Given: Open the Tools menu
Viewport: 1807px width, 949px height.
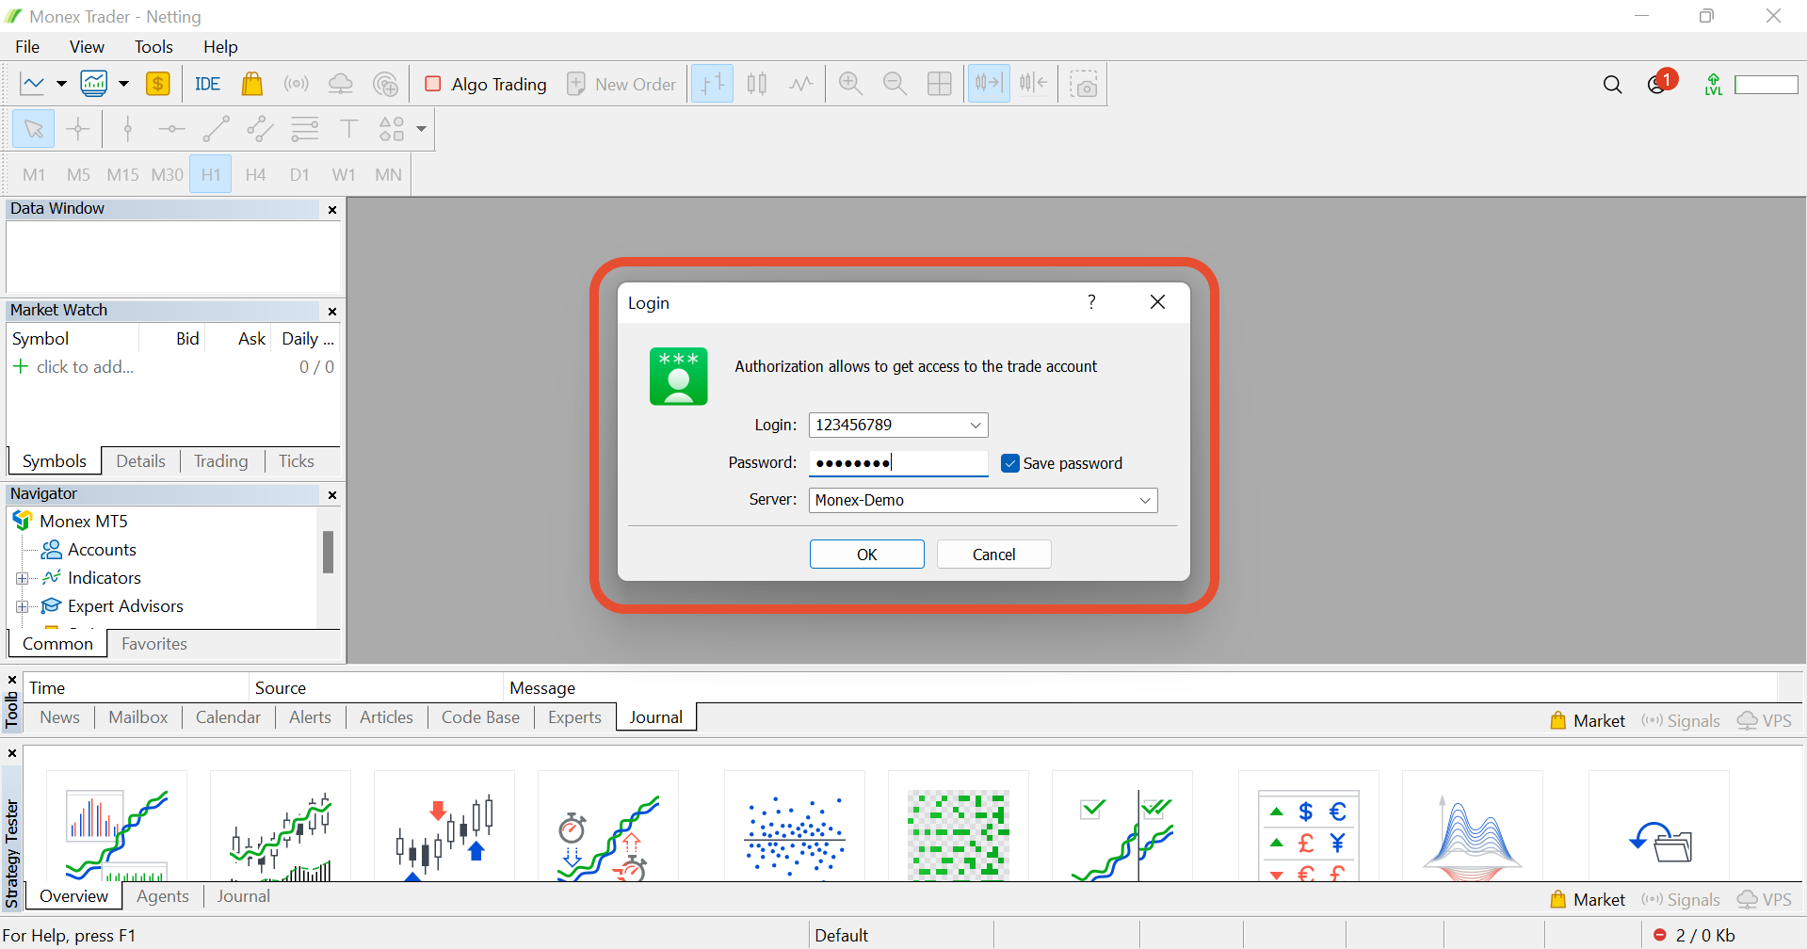Looking at the screenshot, I should [153, 47].
